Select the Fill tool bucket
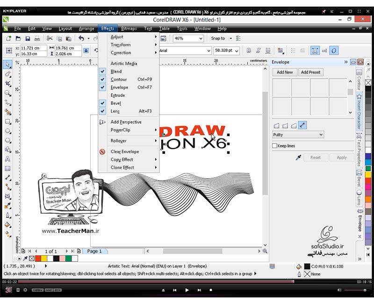The width and height of the screenshot is (374, 304). coord(8,224)
